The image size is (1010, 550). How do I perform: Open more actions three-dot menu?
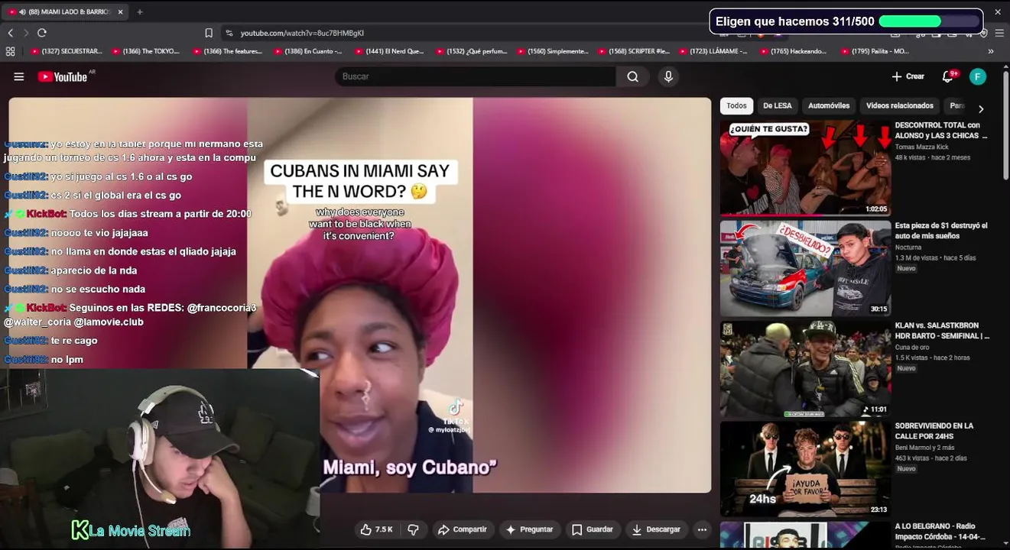(702, 529)
